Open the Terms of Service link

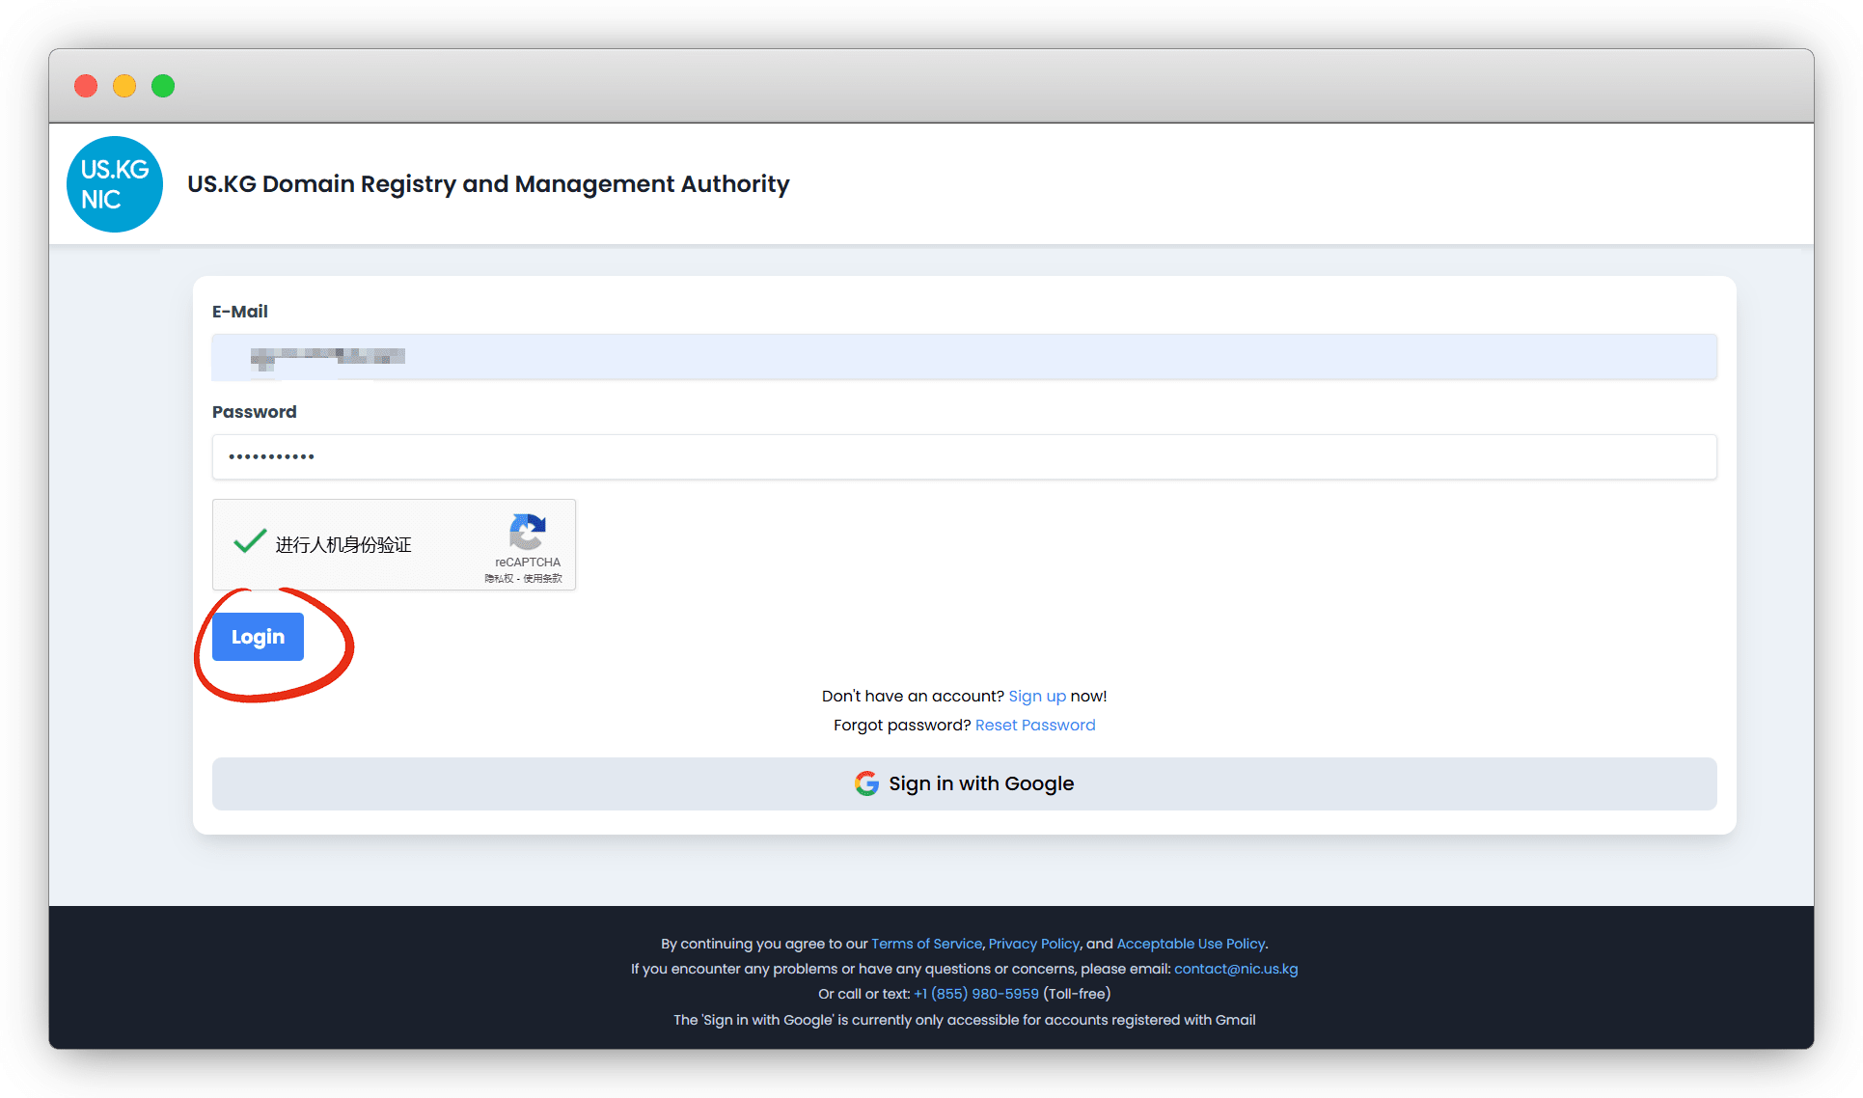coord(926,944)
